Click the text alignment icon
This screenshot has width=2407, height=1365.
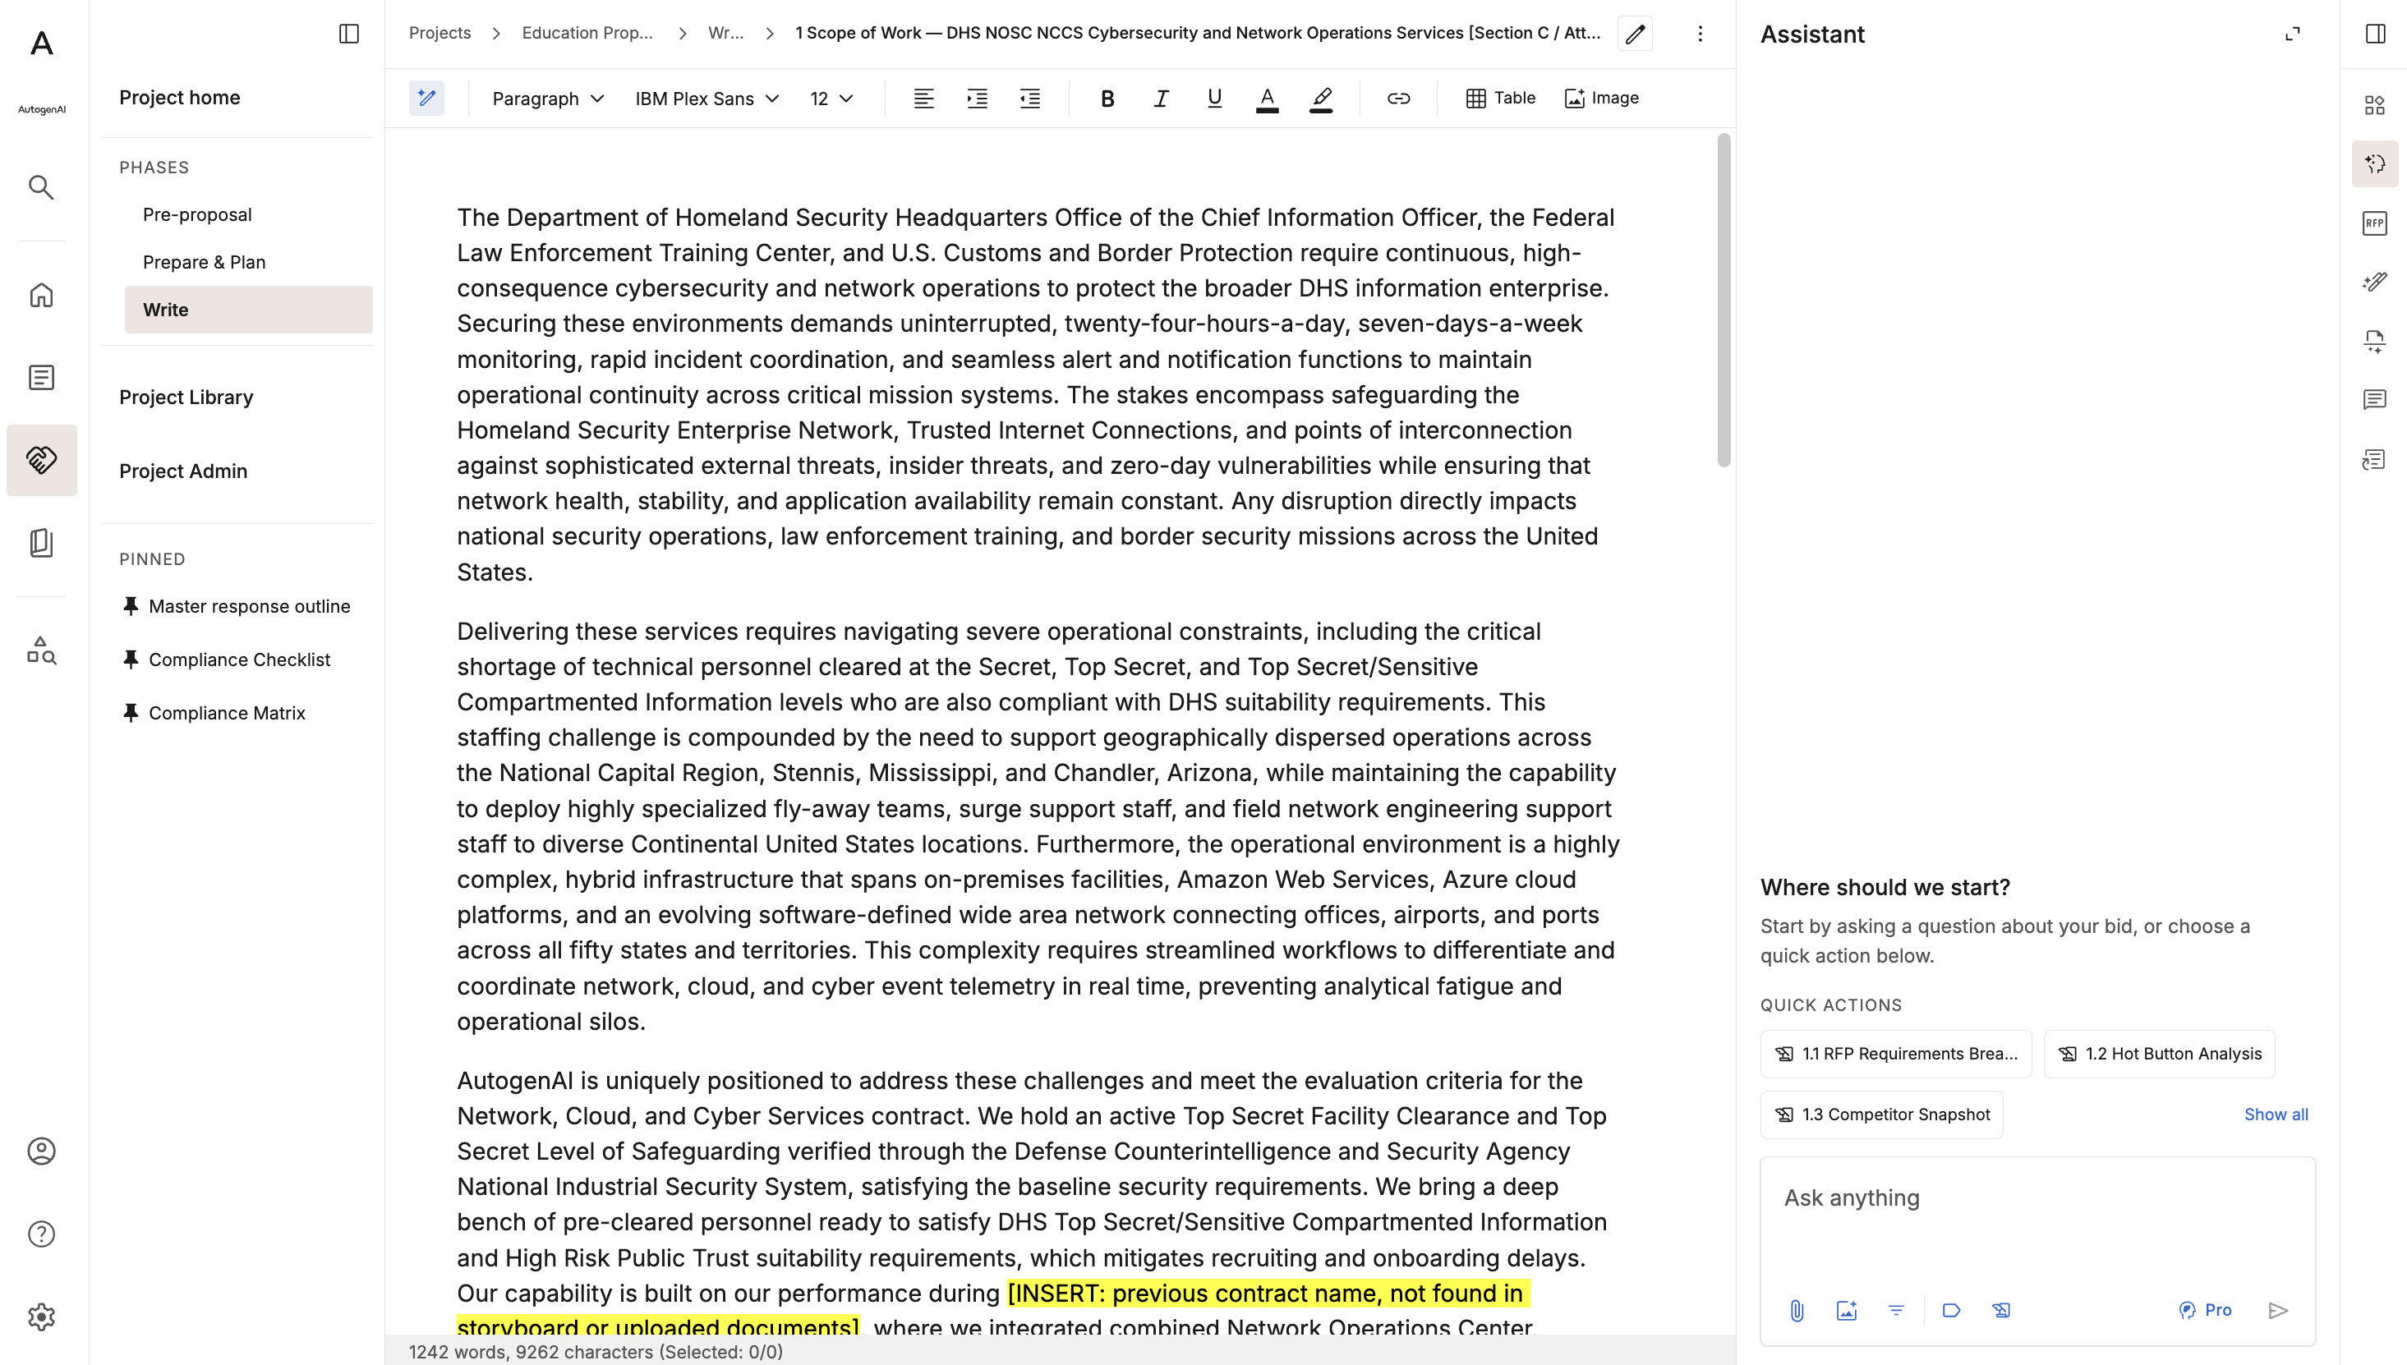coord(923,99)
